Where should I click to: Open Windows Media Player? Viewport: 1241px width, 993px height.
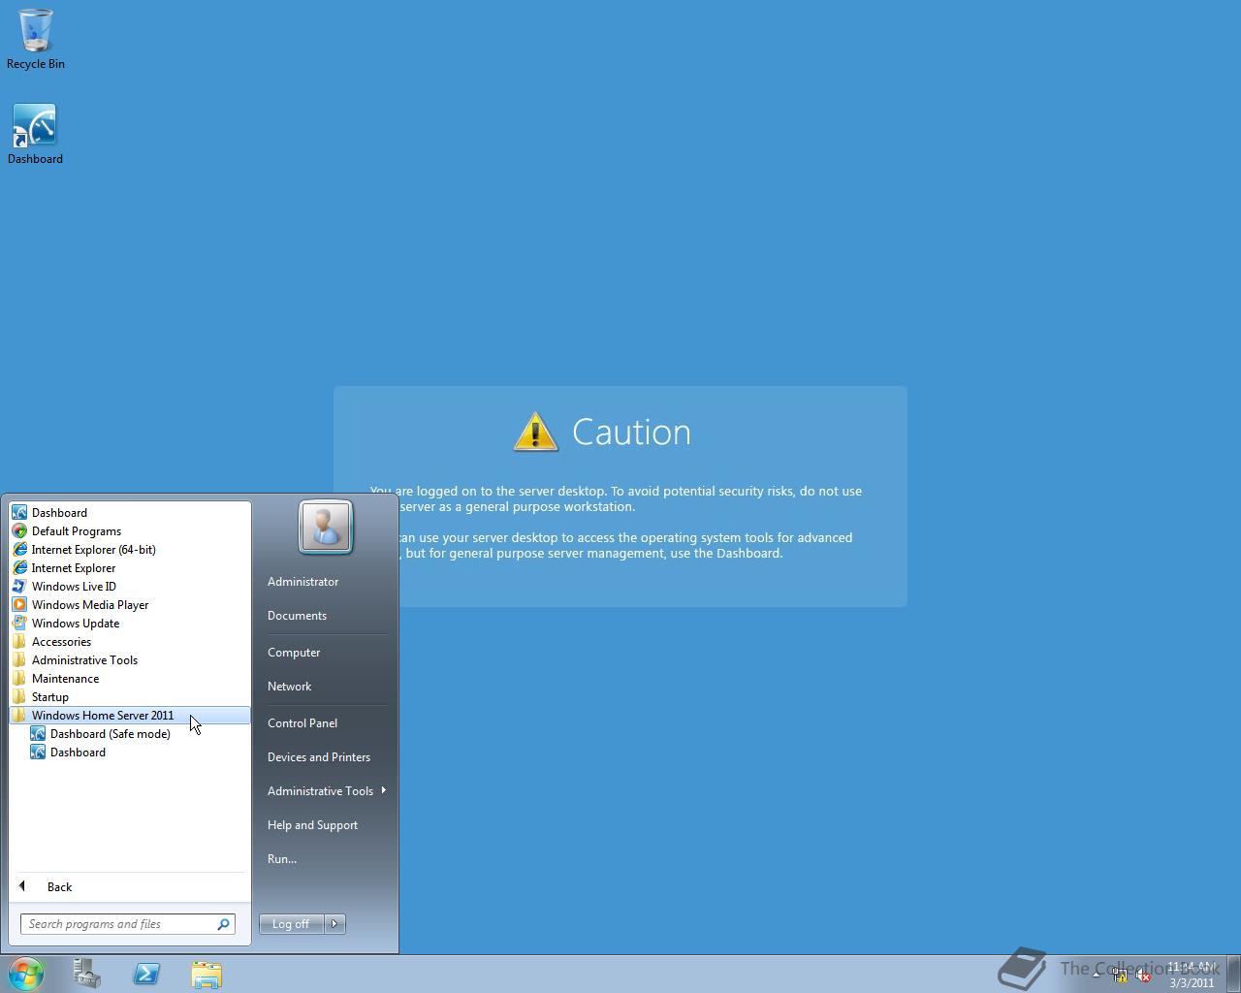[90, 604]
